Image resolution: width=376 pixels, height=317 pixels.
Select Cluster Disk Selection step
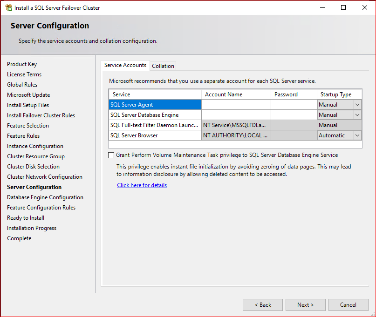click(33, 167)
